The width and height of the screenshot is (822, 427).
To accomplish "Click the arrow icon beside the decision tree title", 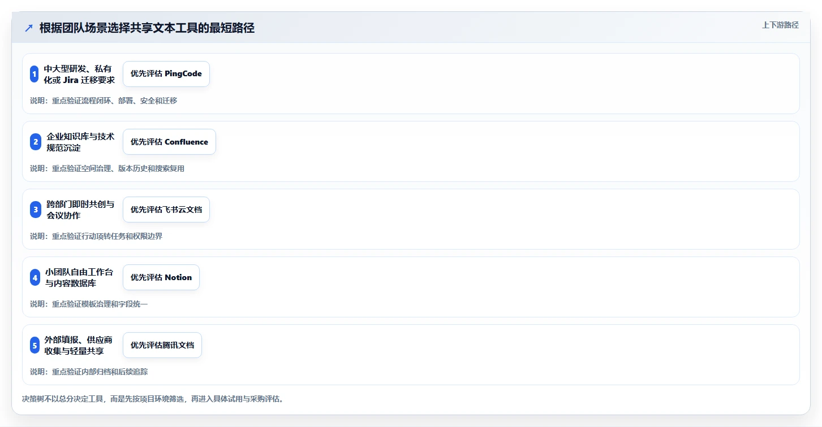I will coord(29,28).
